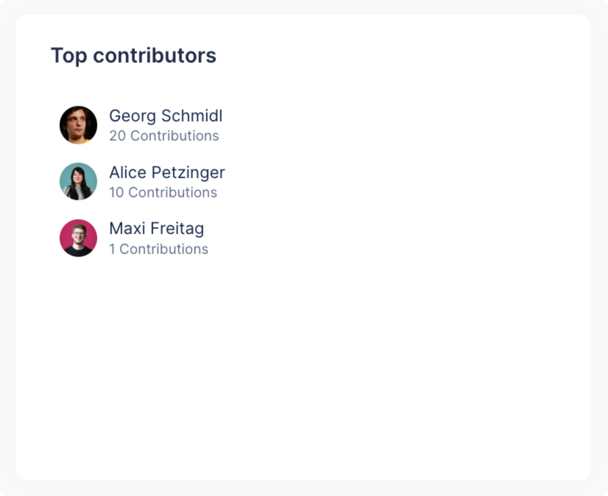
Task: Open Georg Schmidl's profile via his name
Action: 166,116
